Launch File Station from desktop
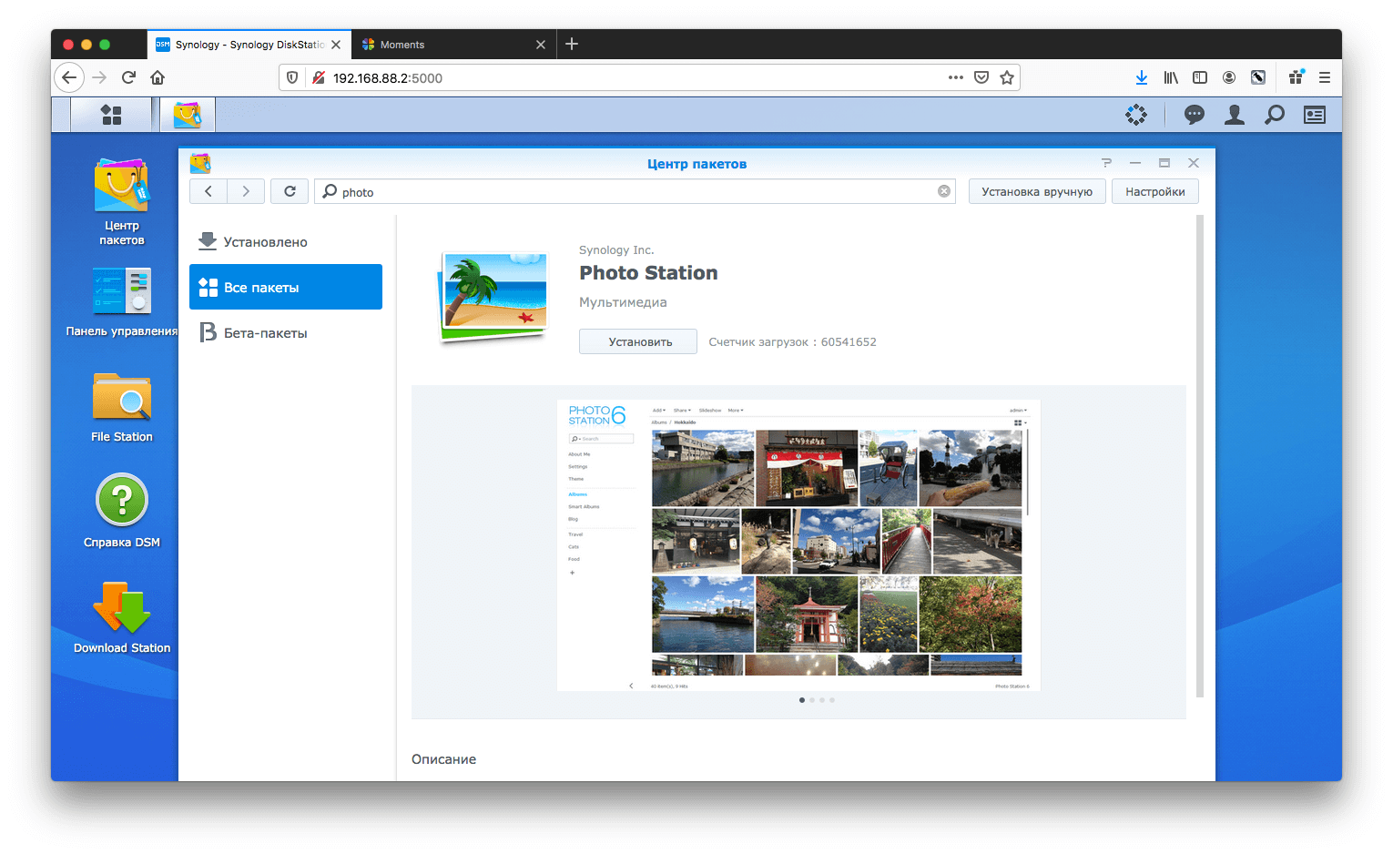Screen dimensions: 1393x854 tap(122, 399)
